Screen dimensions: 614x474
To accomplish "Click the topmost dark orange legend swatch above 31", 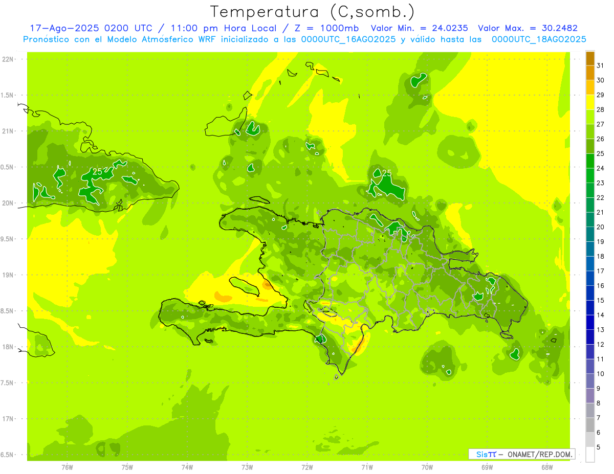I will (590, 59).
